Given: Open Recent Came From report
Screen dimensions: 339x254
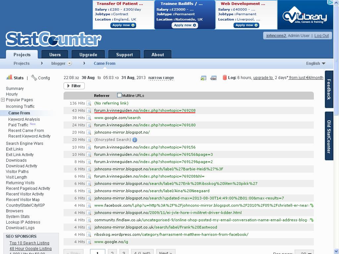Looking at the screenshot, I should (x=26, y=130).
